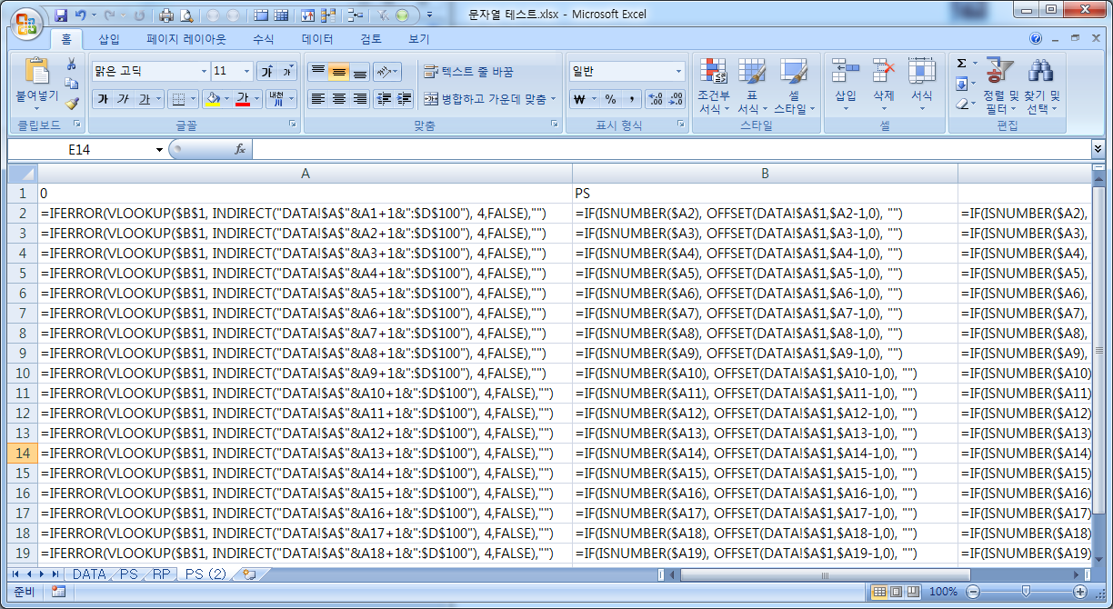Click Merge and Center (병합하고 가운데 맞춤)
Image resolution: width=1113 pixels, height=609 pixels.
click(486, 99)
